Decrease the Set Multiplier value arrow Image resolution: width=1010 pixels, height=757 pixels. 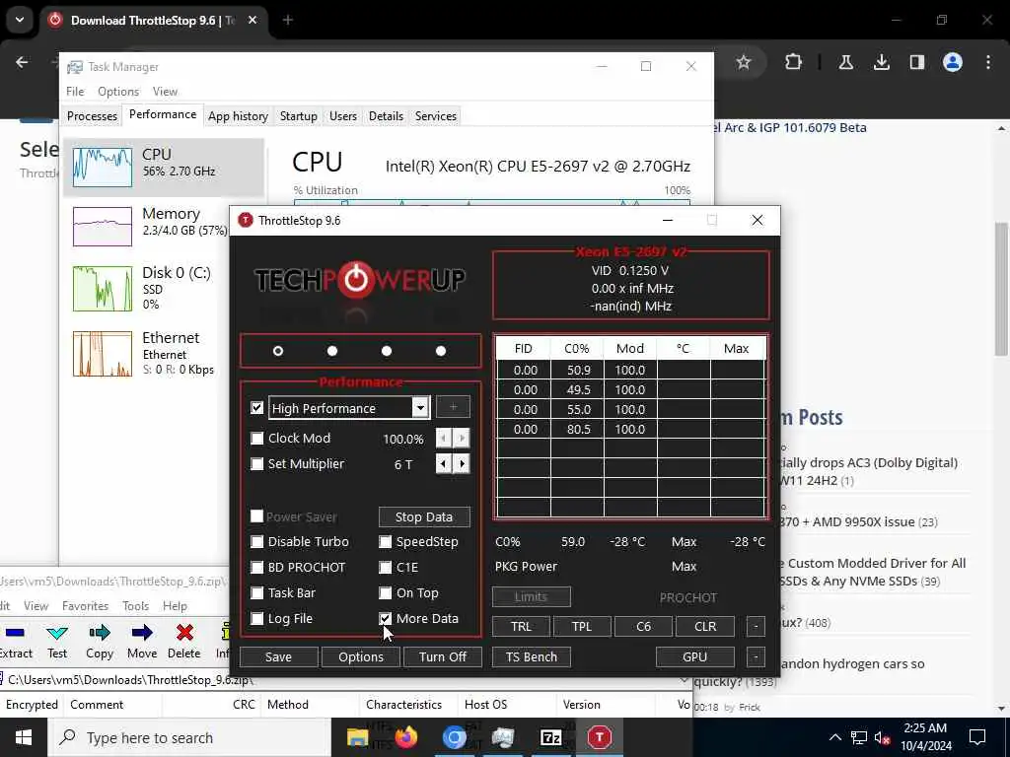[444, 464]
